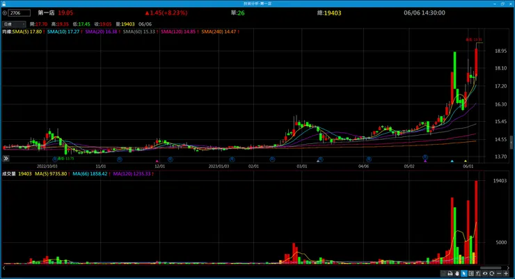Click the magenta triangle marker after 05/02
The height and width of the screenshot is (279, 515).
(x=425, y=161)
